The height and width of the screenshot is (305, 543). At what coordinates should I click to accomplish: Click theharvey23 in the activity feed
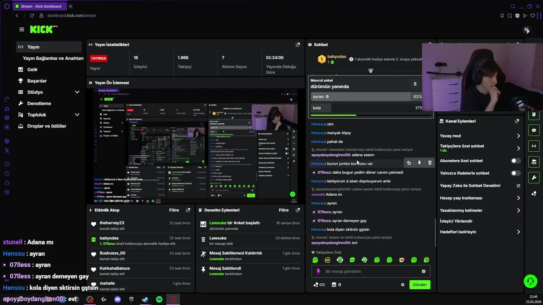(x=112, y=223)
